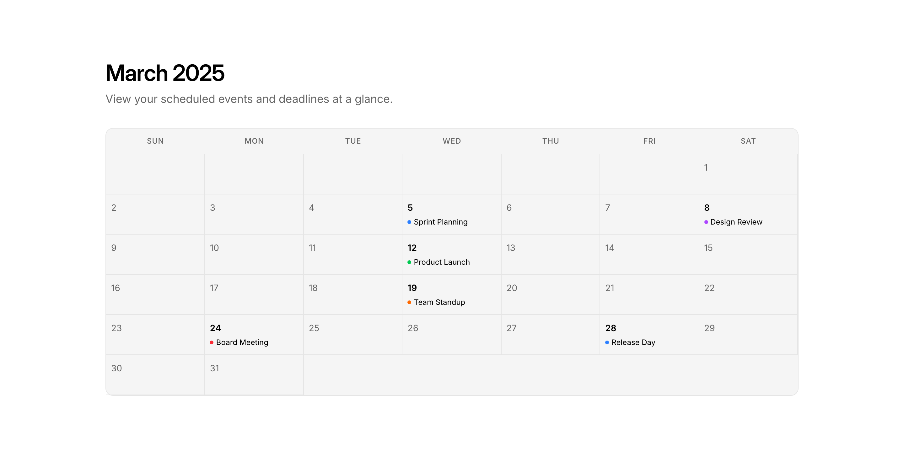The width and height of the screenshot is (904, 456).
Task: Click the March 2025 heading
Action: pyautogui.click(x=164, y=73)
